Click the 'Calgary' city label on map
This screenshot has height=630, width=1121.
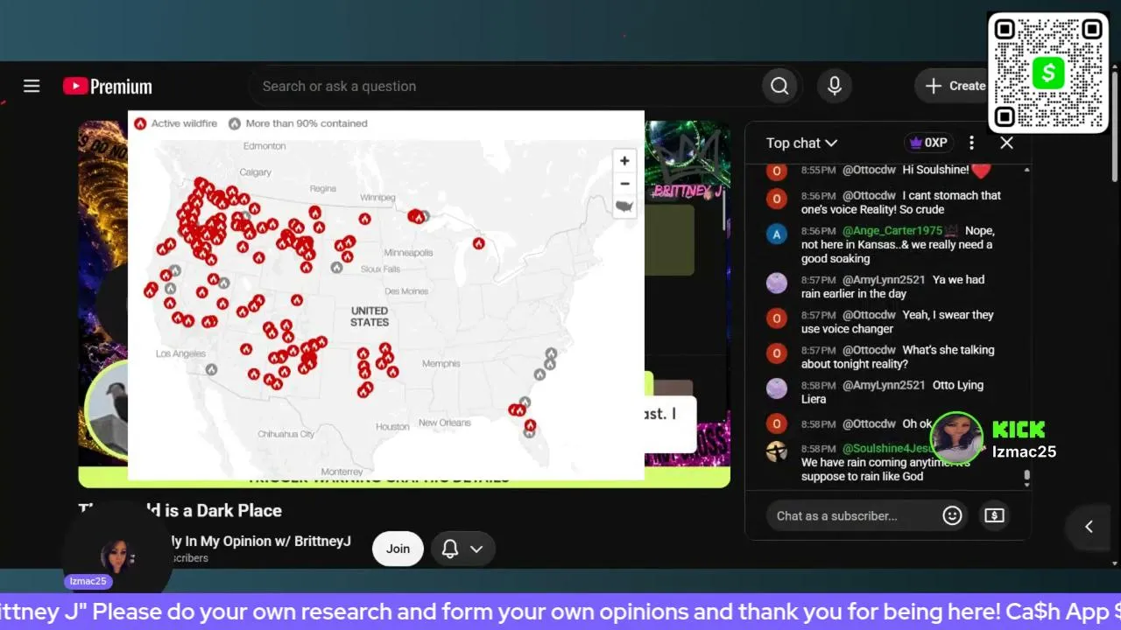pos(256,172)
